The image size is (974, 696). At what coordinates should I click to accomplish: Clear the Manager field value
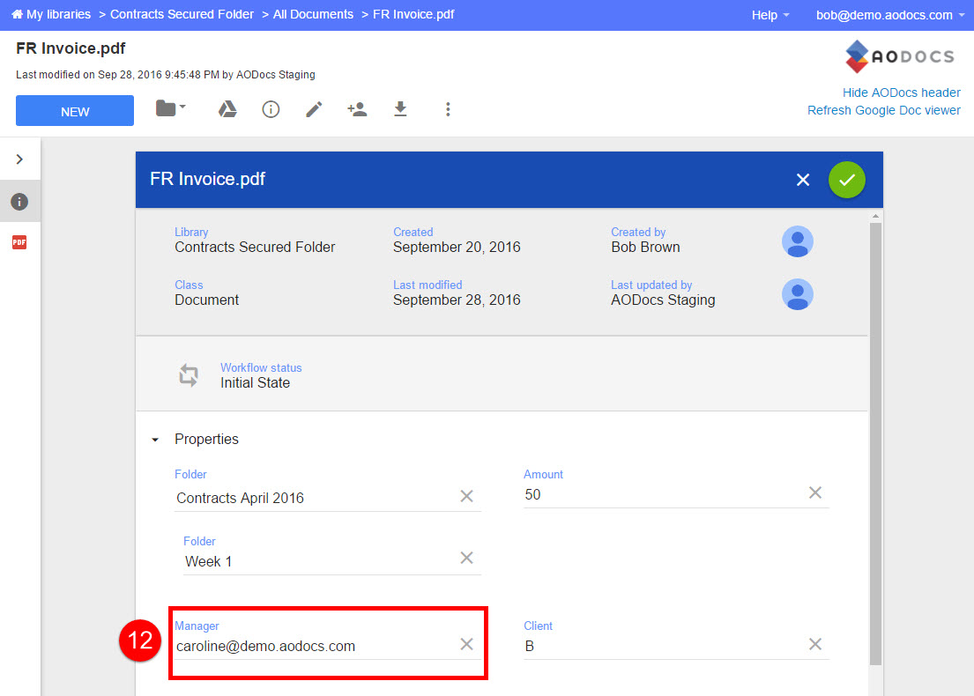466,644
